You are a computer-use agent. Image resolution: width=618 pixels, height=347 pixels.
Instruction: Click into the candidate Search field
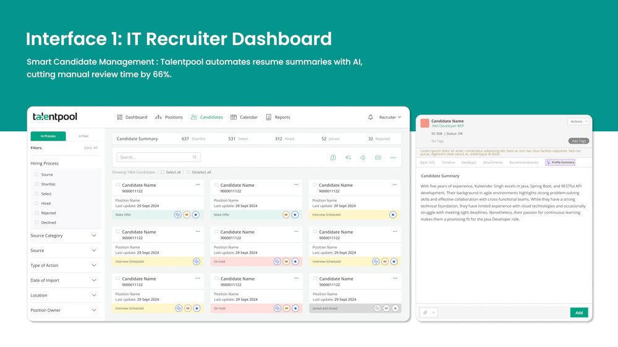tap(154, 157)
